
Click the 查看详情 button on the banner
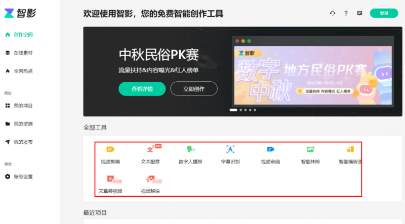click(142, 89)
